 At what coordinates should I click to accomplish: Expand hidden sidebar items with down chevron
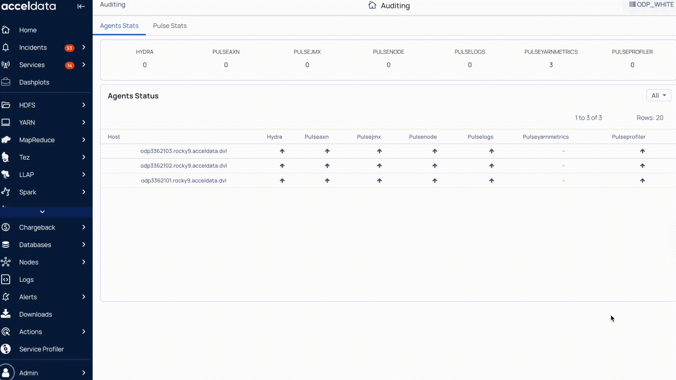pos(42,212)
